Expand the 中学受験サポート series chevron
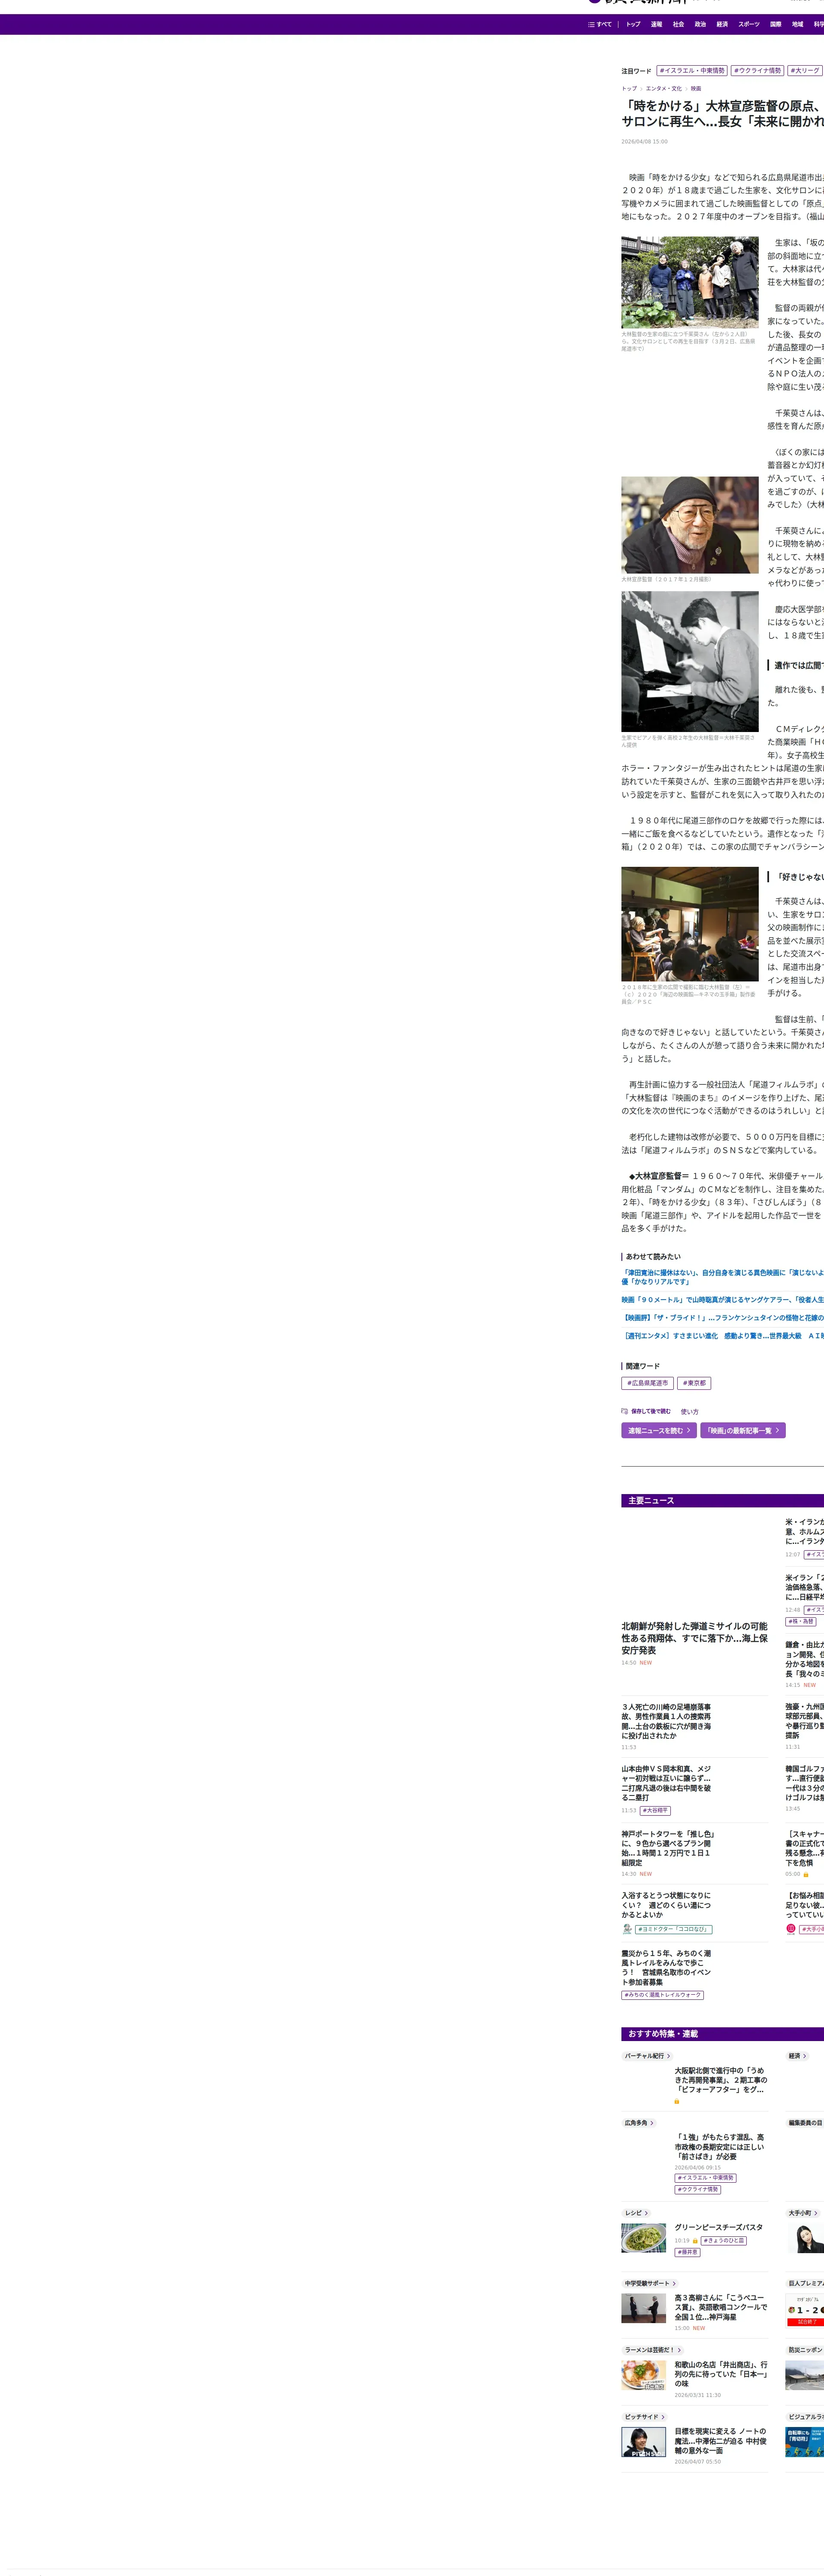 tap(674, 2283)
